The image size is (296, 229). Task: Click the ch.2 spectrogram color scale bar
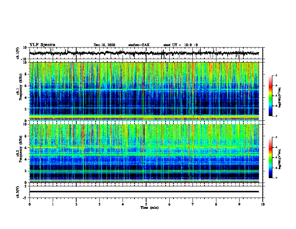tap(271, 158)
